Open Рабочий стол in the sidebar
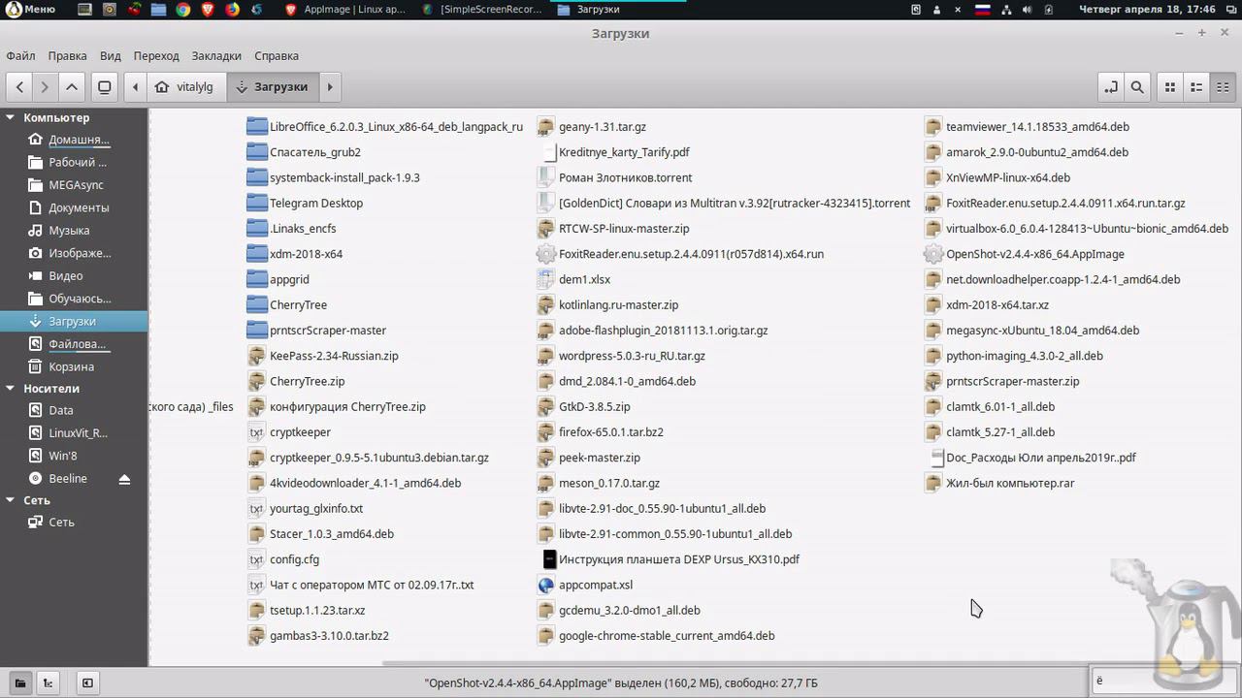Screen dimensions: 1242x698 tap(74, 162)
